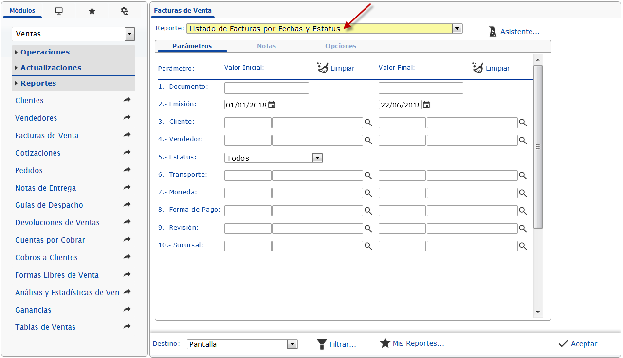This screenshot has width=623, height=358.
Task: Expand the Operaciones section
Action: pyautogui.click(x=45, y=52)
